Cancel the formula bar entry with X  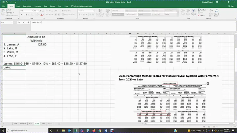pos(19,22)
